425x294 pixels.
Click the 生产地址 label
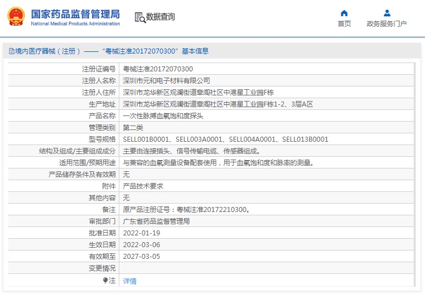pos(102,104)
